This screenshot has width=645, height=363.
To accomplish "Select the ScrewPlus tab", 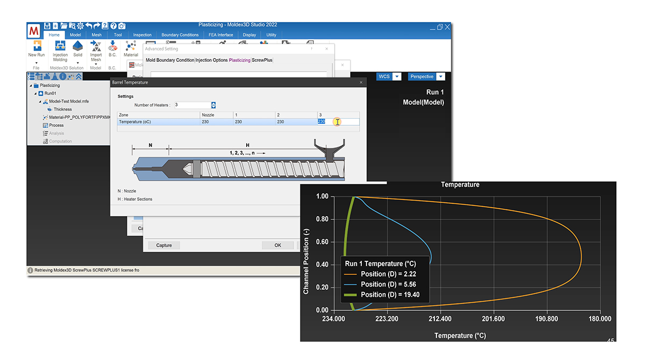I will coord(262,60).
